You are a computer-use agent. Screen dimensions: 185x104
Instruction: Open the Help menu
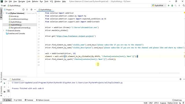click(x=64, y=1)
